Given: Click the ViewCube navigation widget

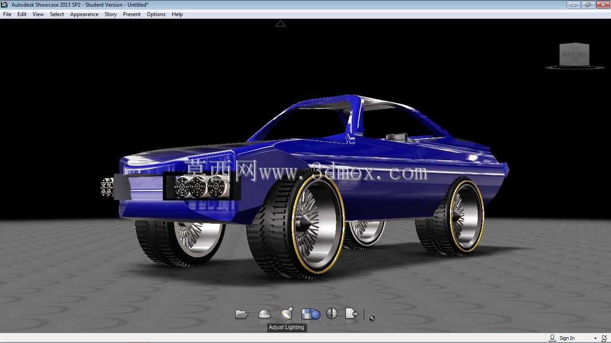Looking at the screenshot, I should point(575,55).
